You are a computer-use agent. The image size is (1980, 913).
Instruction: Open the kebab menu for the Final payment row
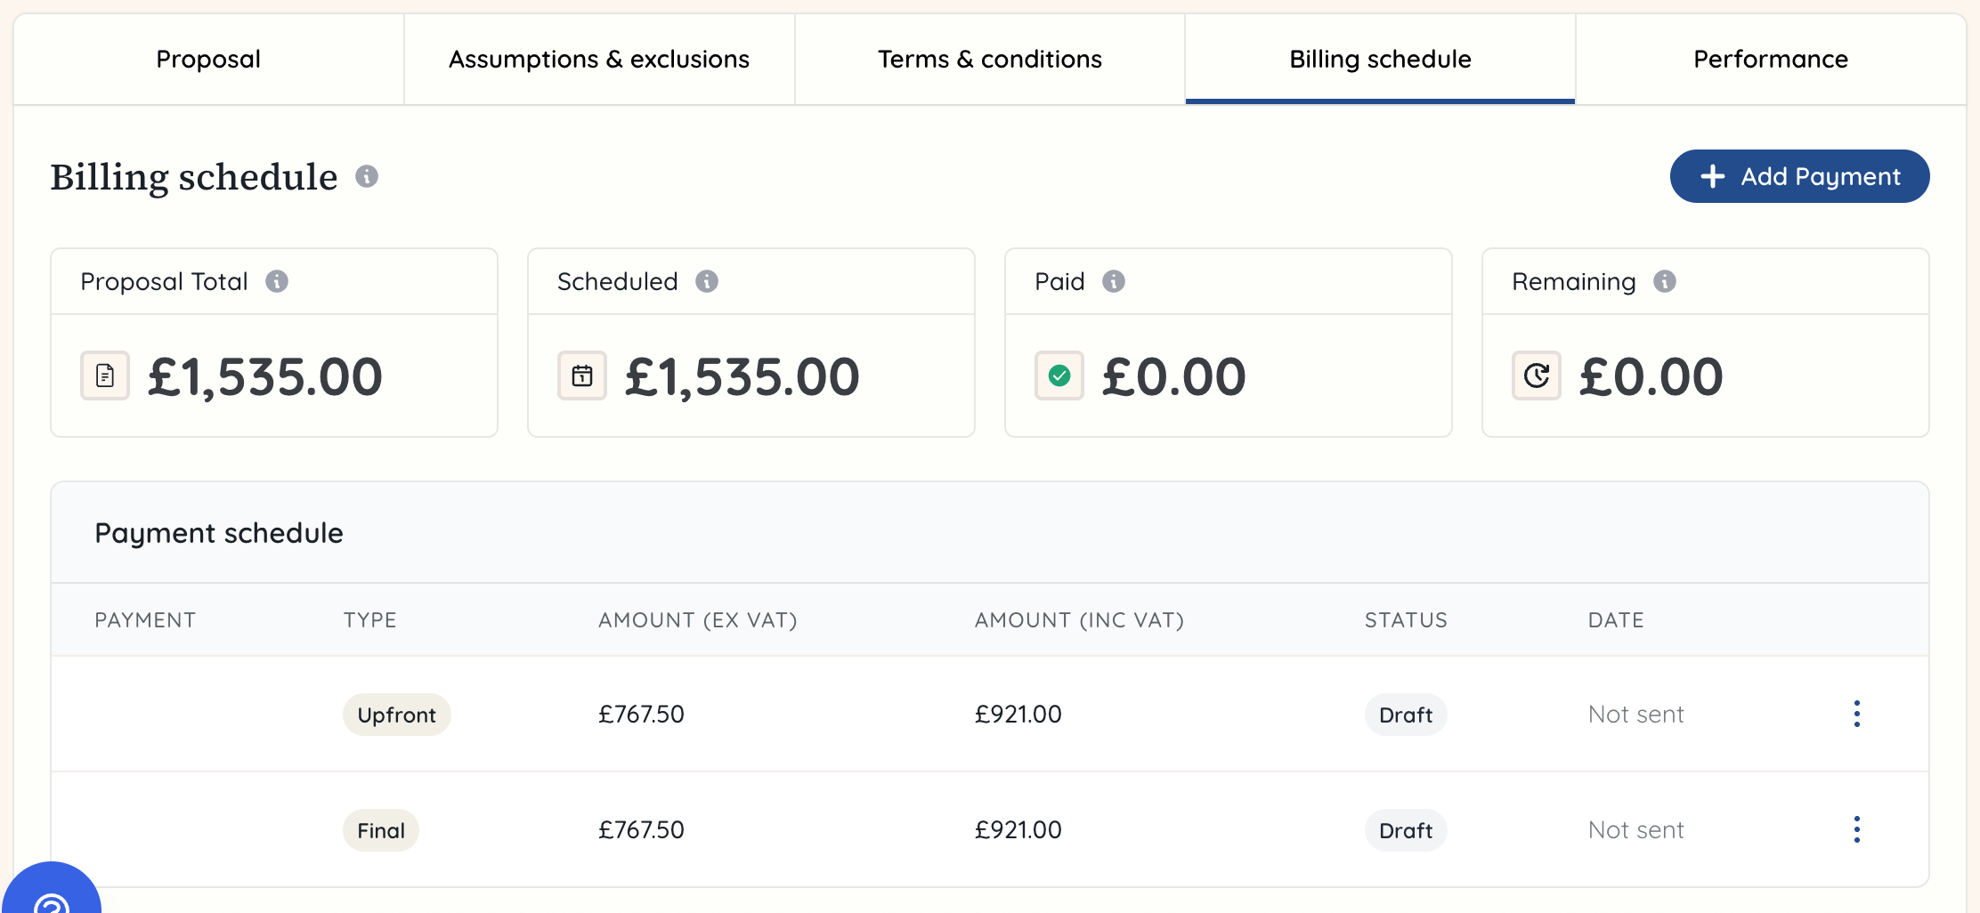(x=1857, y=829)
